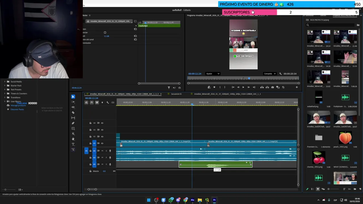This screenshot has width=363, height=204.
Task: Expand the User library folder
Action: [5, 101]
